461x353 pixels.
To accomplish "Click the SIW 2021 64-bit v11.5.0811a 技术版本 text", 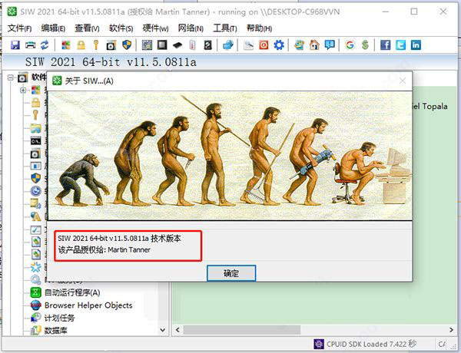I will tap(119, 238).
